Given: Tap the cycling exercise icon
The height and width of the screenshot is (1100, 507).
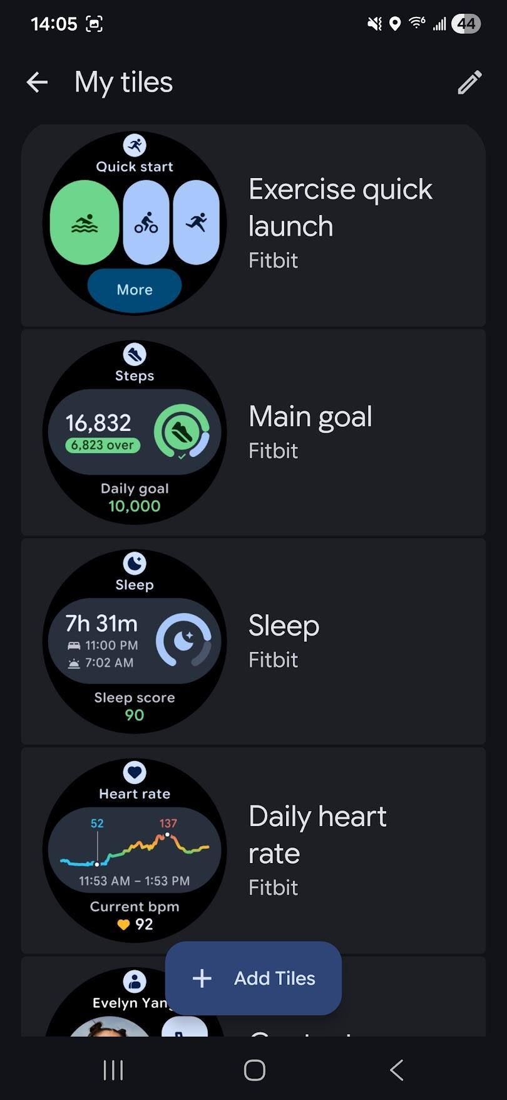Looking at the screenshot, I should [x=146, y=223].
